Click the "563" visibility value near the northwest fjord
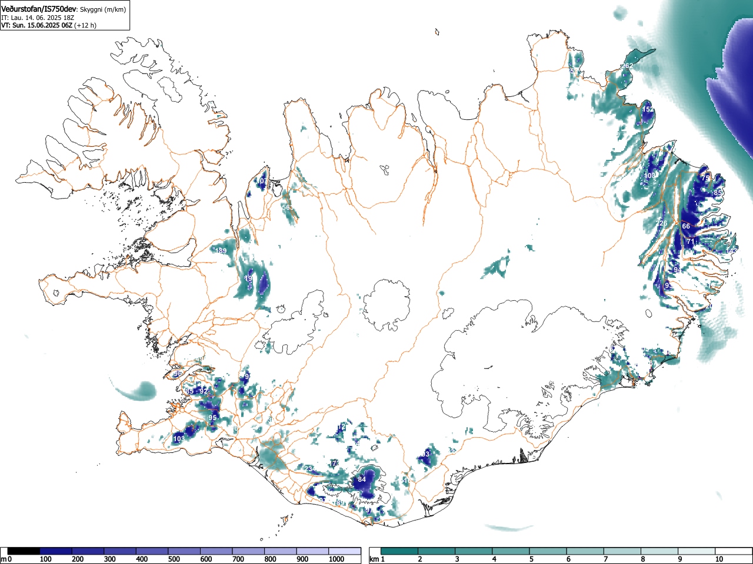This screenshot has height=564, width=753. (x=287, y=207)
